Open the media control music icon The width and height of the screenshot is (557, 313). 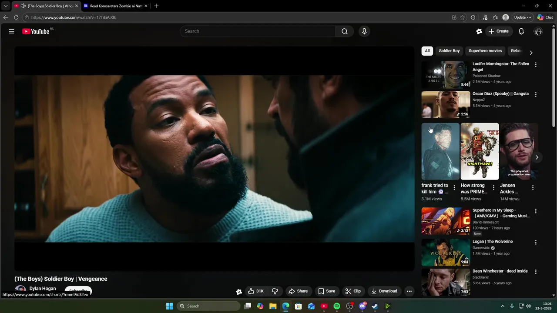click(x=485, y=17)
